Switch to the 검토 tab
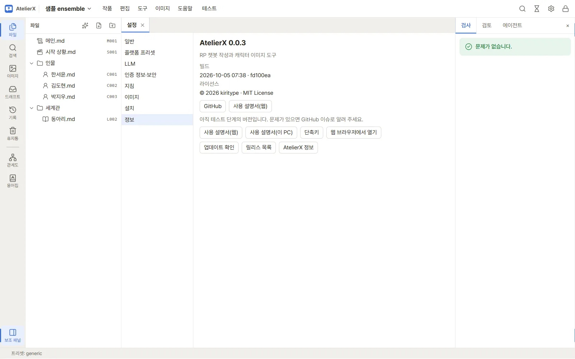Image resolution: width=575 pixels, height=359 pixels. coord(487,25)
